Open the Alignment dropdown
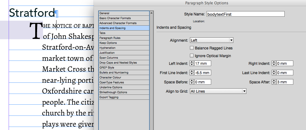Viewport: 306px width, 130px height. click(212, 40)
